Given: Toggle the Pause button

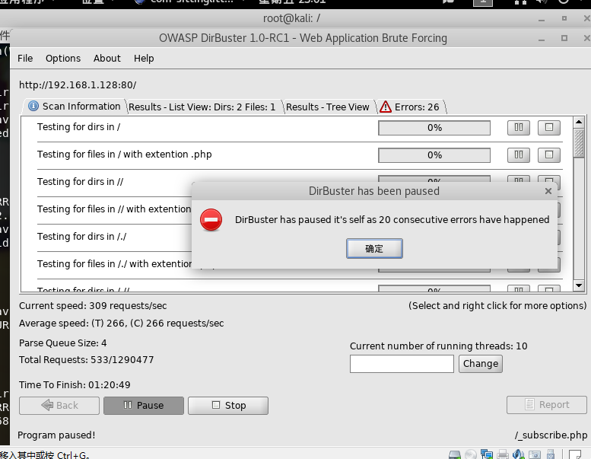Looking at the screenshot, I should (x=144, y=406).
